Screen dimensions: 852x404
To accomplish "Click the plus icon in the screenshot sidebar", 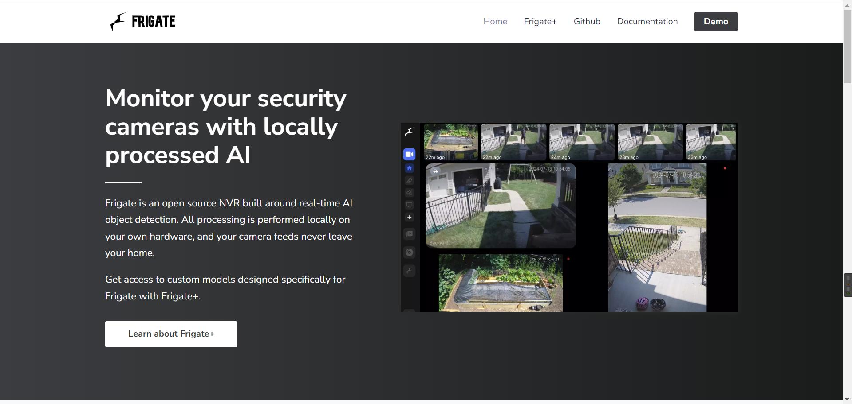I will tap(409, 217).
